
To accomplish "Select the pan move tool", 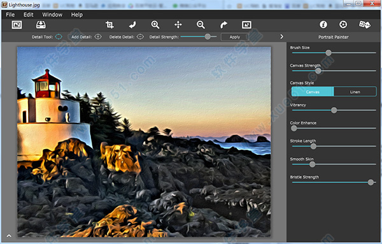I will 178,25.
